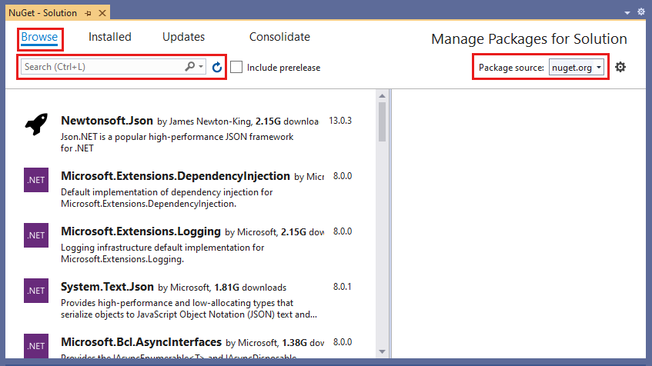Click the Microsoft.Bcl.AsyncInterfaces .NET icon
The width and height of the screenshot is (652, 366).
tap(36, 346)
